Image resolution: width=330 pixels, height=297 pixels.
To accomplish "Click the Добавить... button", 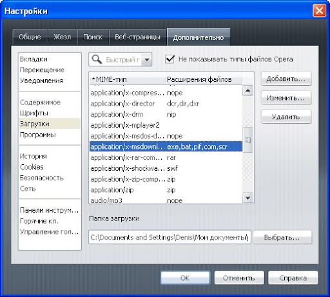I will click(286, 79).
